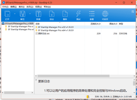Select the 更新日志.txt file row
Screen dimensions: 137x100
point(85,34)
